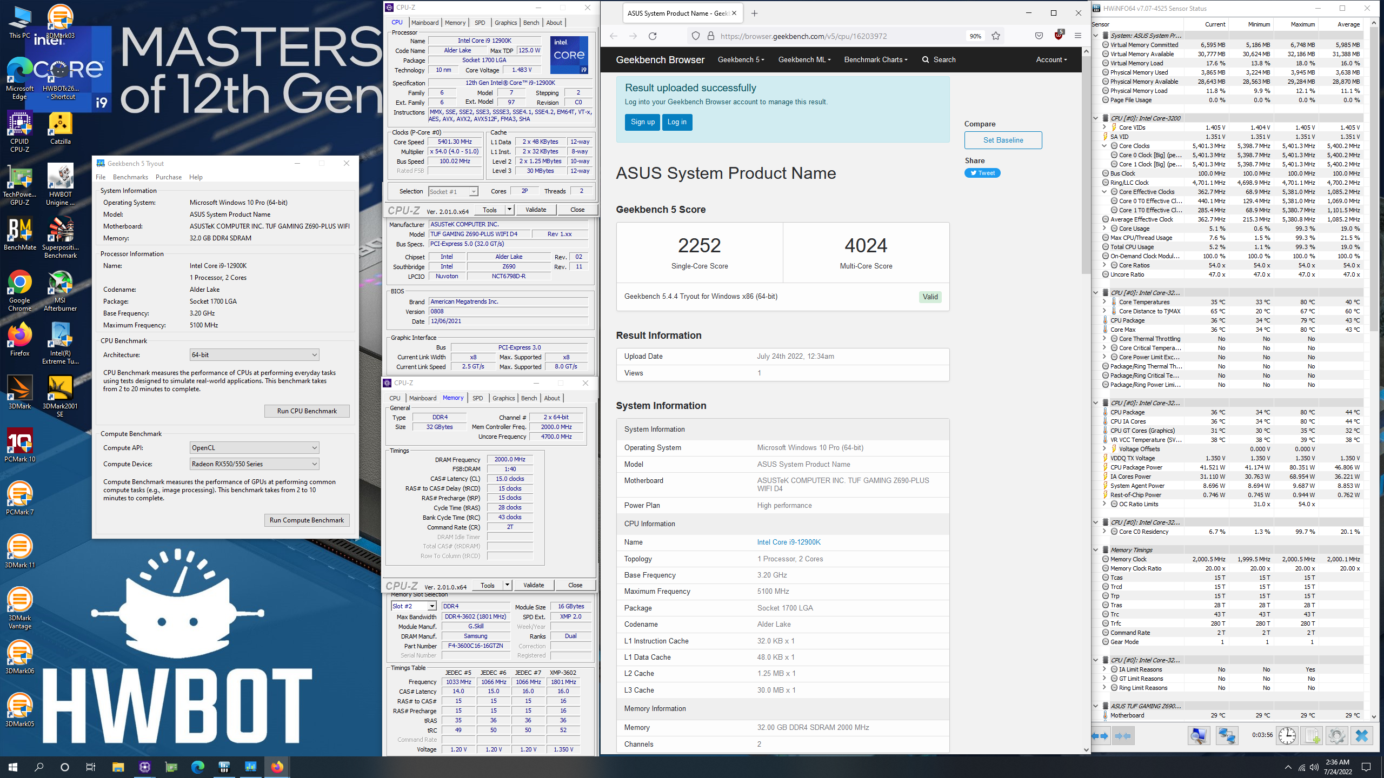Switch to SPD tab in upper CPU-Z
This screenshot has height=778, width=1384.
[x=480, y=23]
